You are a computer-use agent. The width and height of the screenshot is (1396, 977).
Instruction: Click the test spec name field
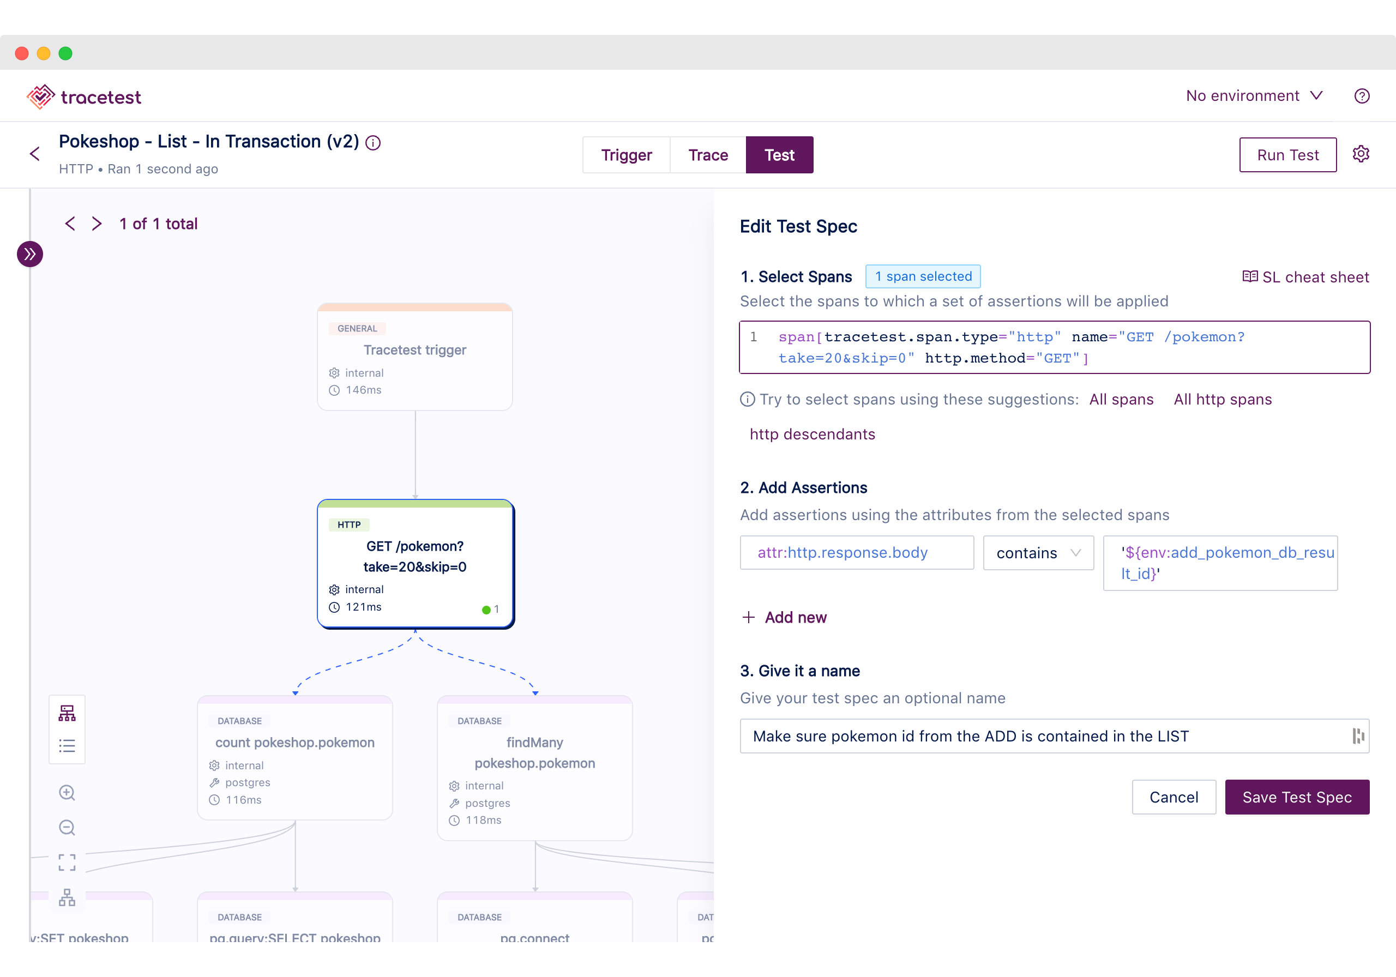point(1054,736)
